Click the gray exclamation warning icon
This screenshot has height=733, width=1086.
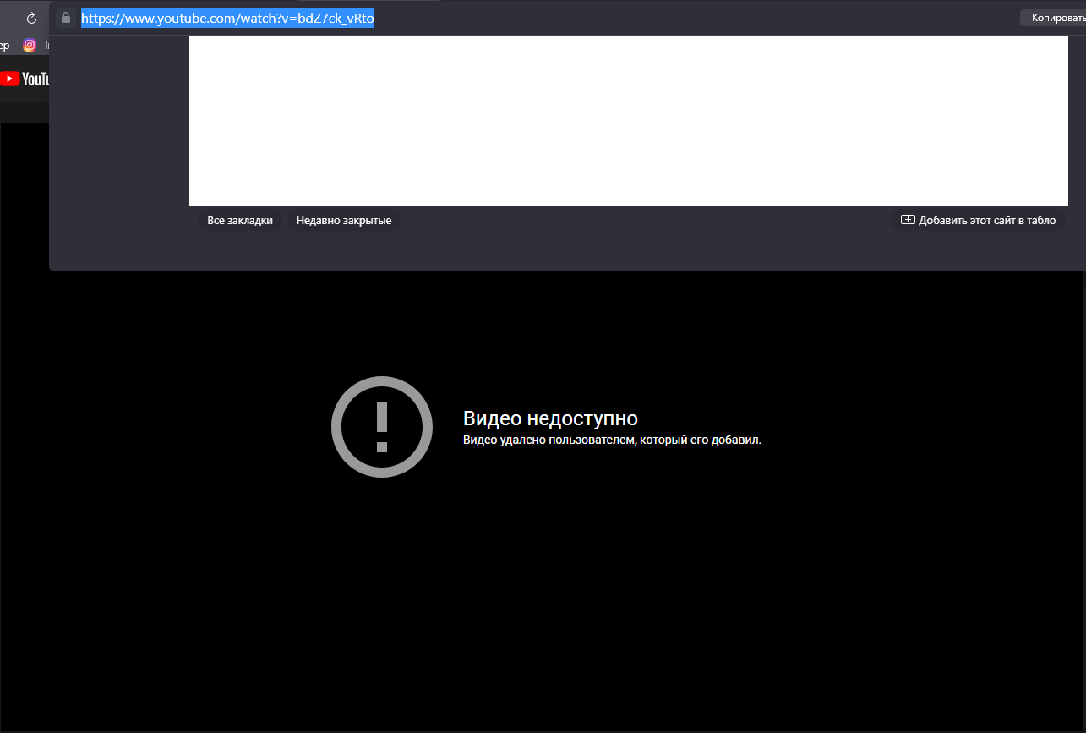[x=382, y=427]
